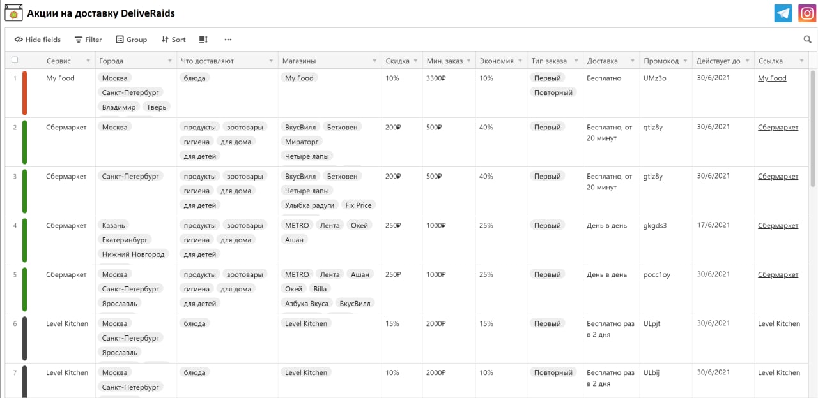Screen dimensions: 818x398
Task: Click the green color bar of row 2
Action: pos(24,142)
